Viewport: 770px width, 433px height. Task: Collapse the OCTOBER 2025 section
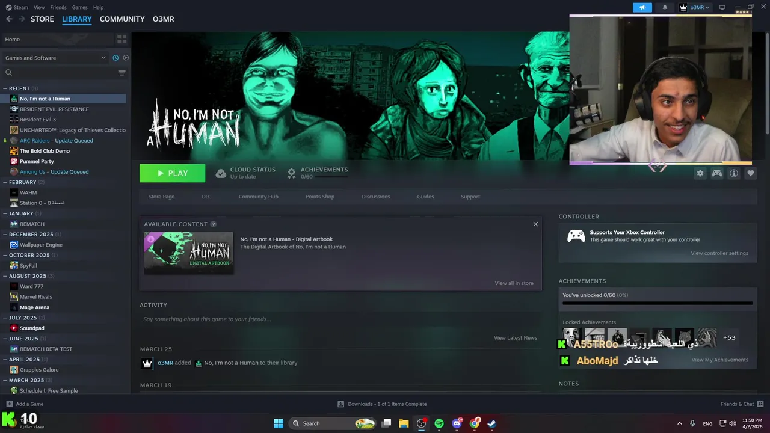point(30,255)
